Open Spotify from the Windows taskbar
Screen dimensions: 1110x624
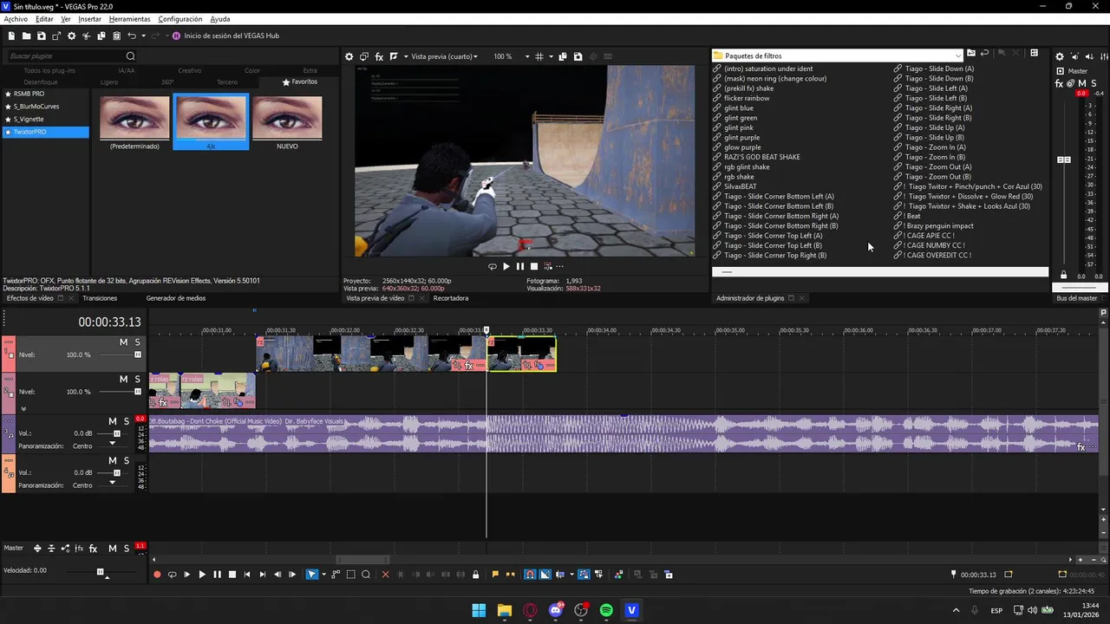pos(606,610)
